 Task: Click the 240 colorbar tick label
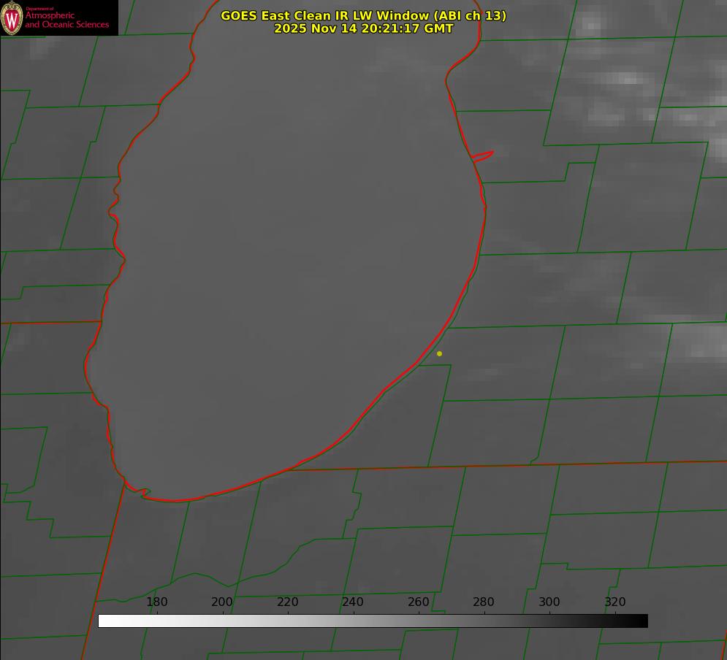[353, 602]
